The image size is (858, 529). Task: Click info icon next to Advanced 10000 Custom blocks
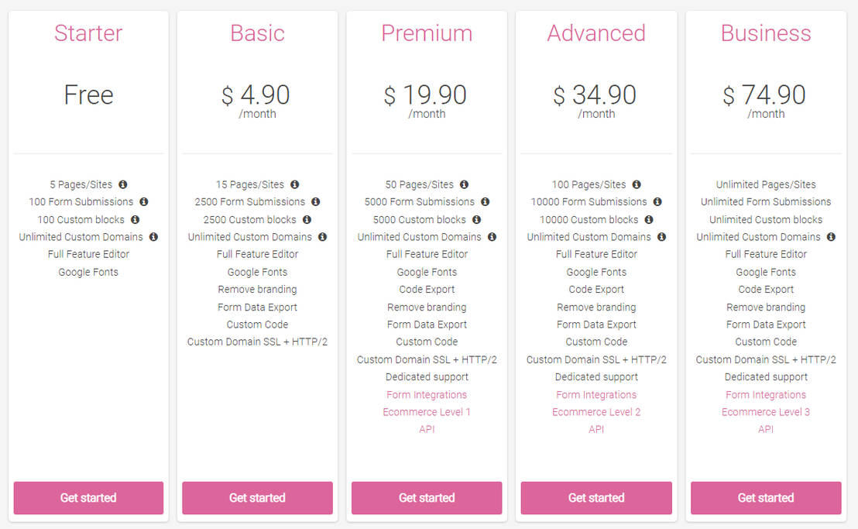tap(649, 219)
